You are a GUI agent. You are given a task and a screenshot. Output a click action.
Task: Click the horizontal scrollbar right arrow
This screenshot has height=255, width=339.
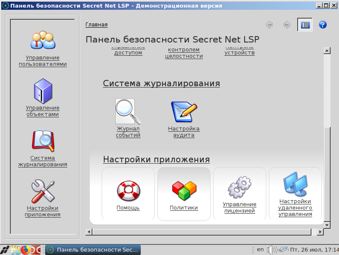320,232
